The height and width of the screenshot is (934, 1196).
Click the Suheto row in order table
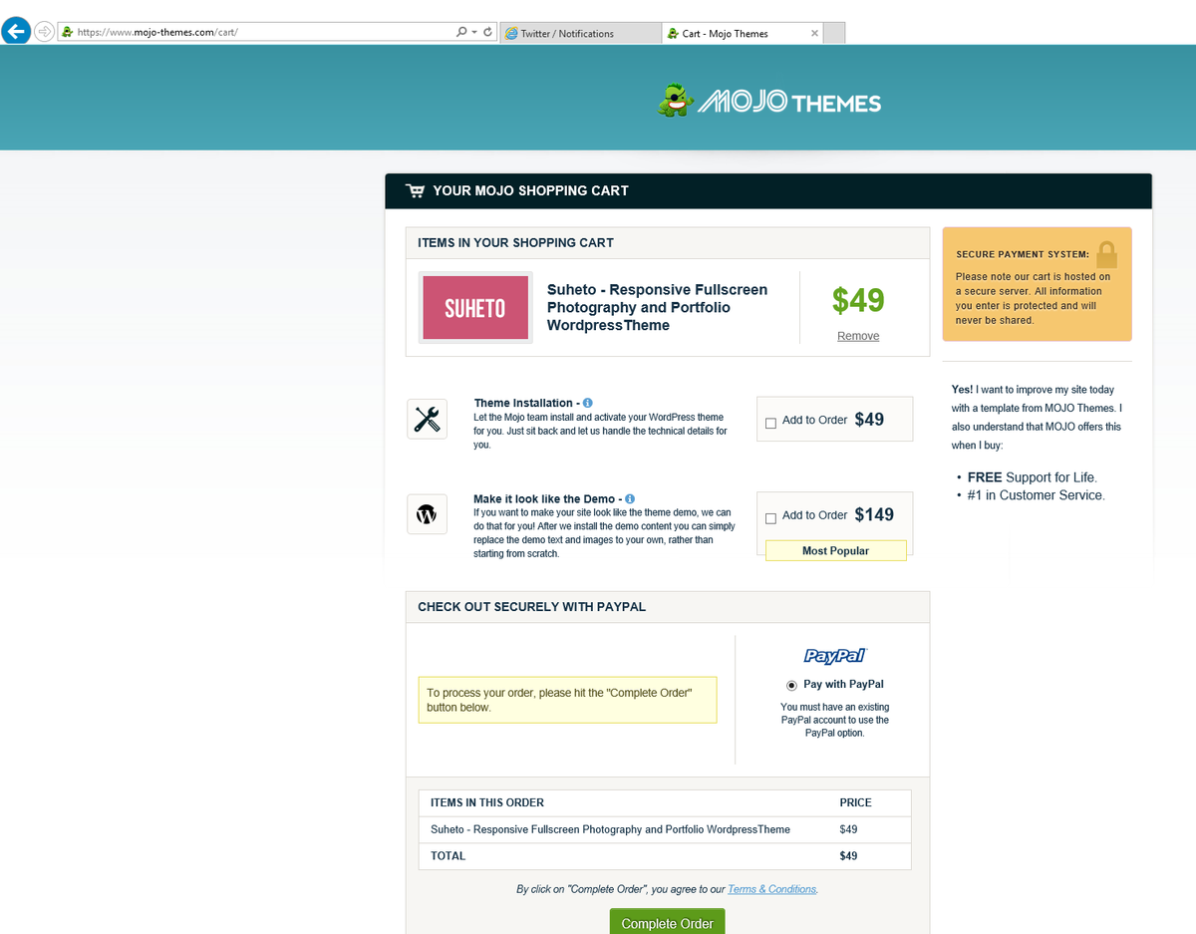(x=665, y=829)
